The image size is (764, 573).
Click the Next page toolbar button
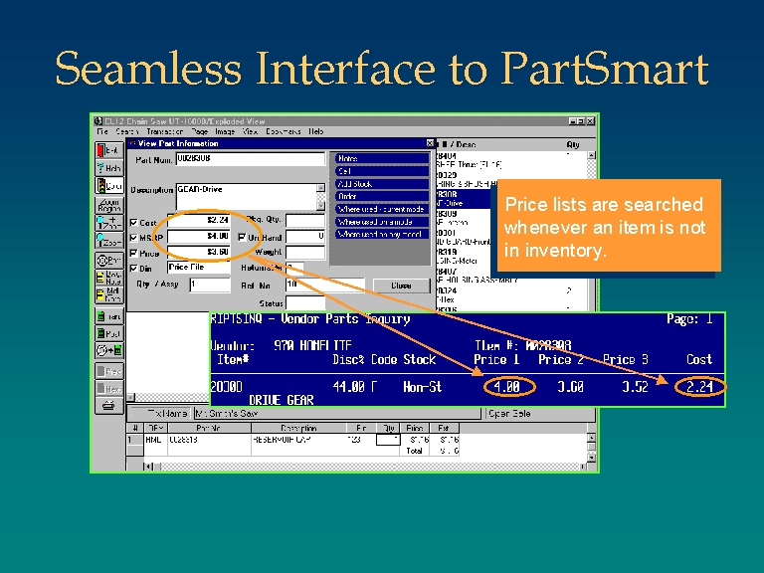tap(109, 388)
